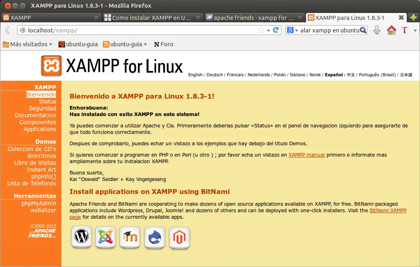The height and width of the screenshot is (267, 420).
Task: Open Biorritmos demo link
Action: 42,156
